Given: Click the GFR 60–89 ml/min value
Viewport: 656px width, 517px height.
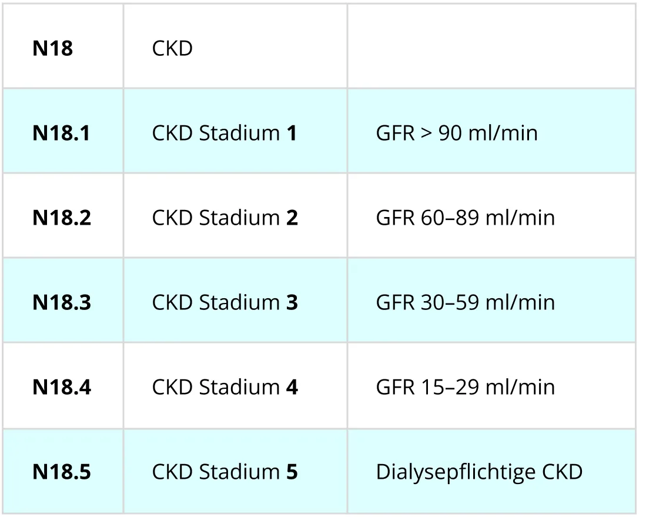Looking at the screenshot, I should [x=465, y=218].
